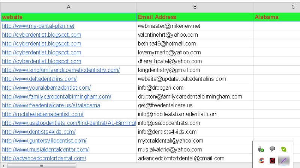Visit the familycaredentalbirmingham.com link
The width and height of the screenshot is (300, 168).
57,96
